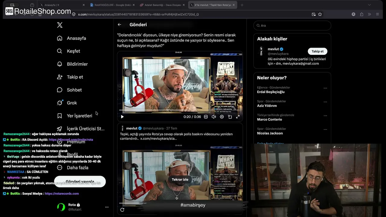Close the Adalet Bakanlığı tab
Screen dimensions: 386x217
[x=184, y=5]
